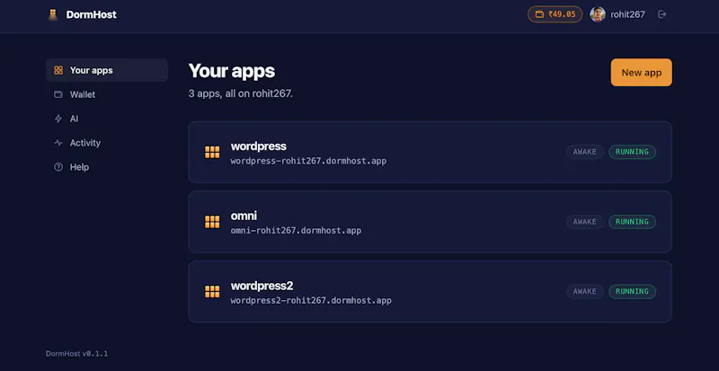Select Your apps in the sidebar
This screenshot has width=719, height=371.
click(x=107, y=70)
